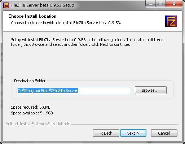Click the Choose the folder subtitle text

(66, 23)
